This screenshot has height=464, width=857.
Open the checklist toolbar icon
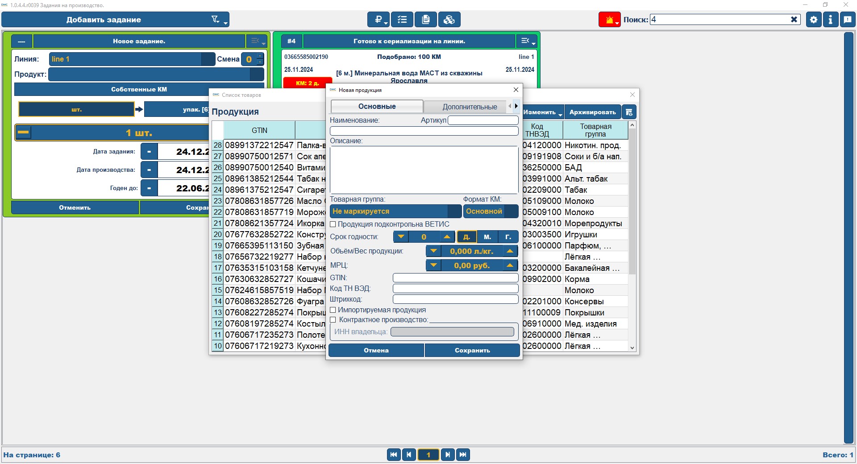coord(402,20)
